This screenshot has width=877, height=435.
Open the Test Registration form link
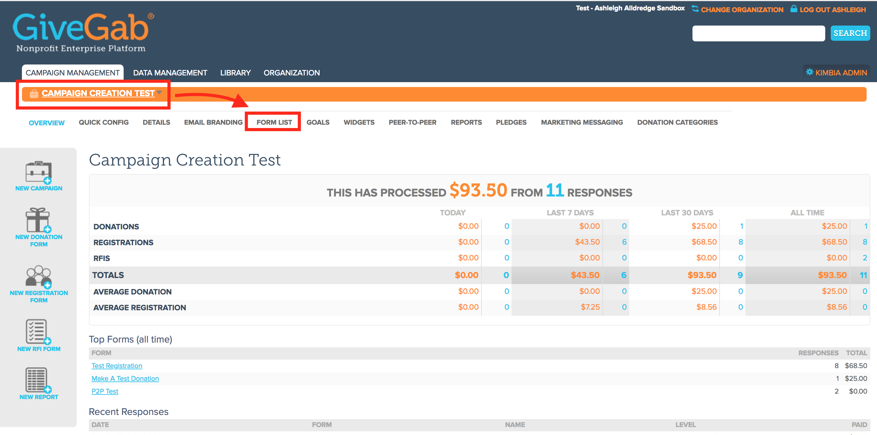(x=117, y=366)
